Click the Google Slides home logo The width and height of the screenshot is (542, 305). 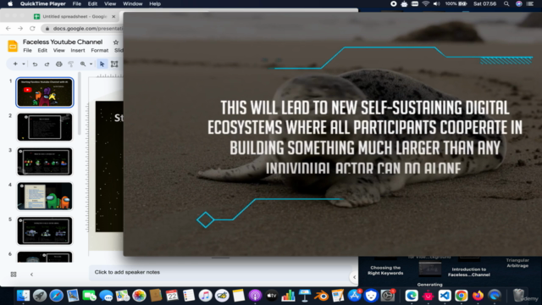pyautogui.click(x=13, y=46)
